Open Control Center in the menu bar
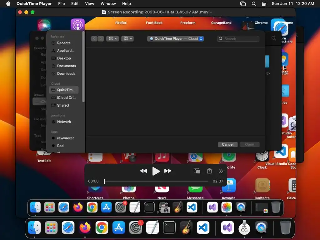 click(x=264, y=4)
